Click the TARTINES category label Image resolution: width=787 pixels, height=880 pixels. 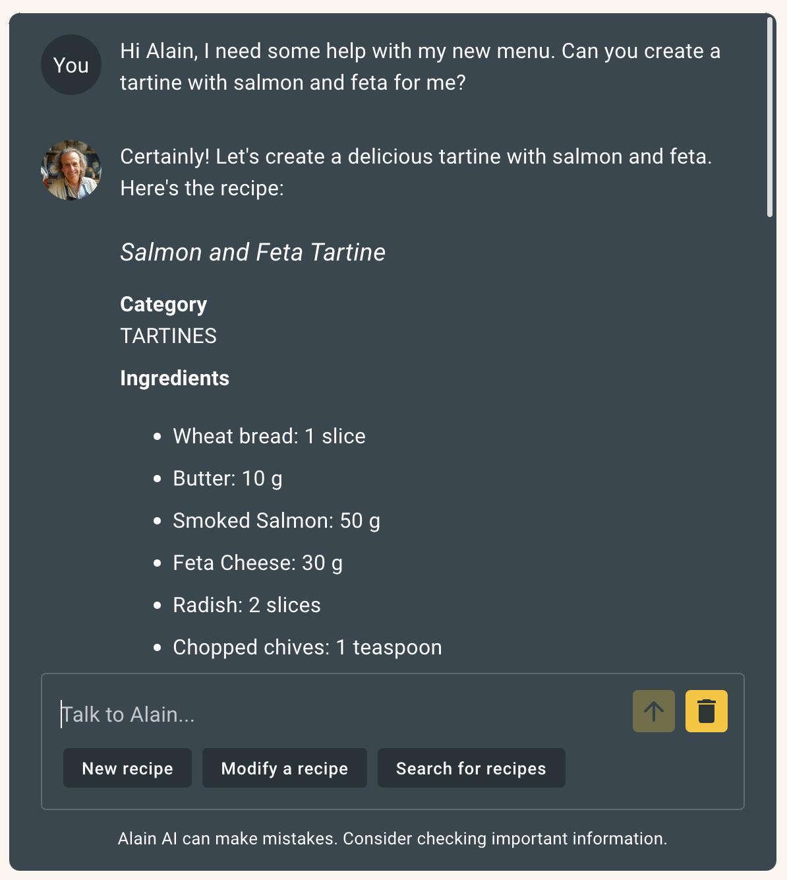[x=168, y=336]
